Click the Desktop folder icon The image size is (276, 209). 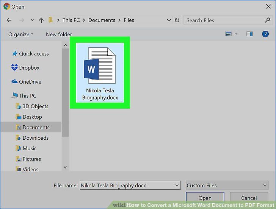pyautogui.click(x=18, y=117)
